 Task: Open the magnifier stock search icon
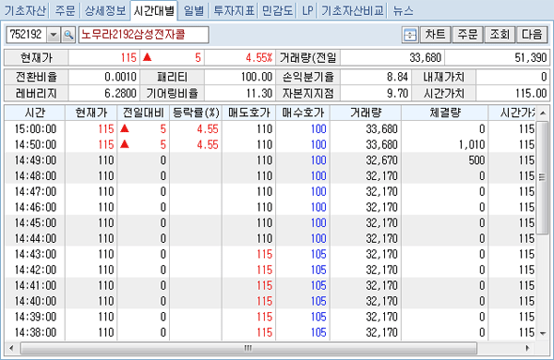pos(69,35)
